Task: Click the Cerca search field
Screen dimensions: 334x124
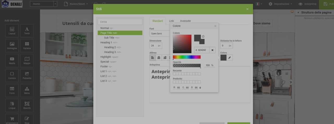Action: [x=120, y=22]
